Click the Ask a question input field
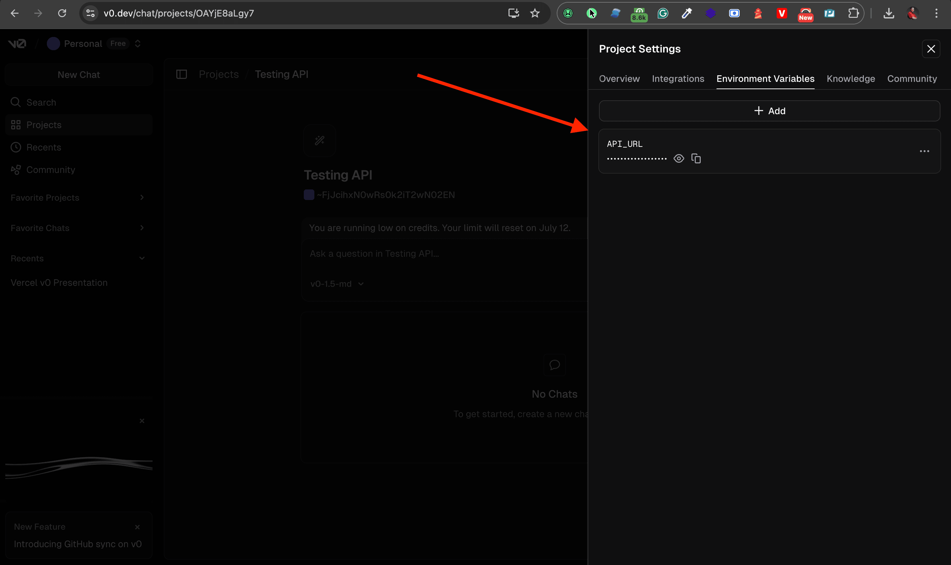Image resolution: width=951 pixels, height=565 pixels. pyautogui.click(x=445, y=254)
